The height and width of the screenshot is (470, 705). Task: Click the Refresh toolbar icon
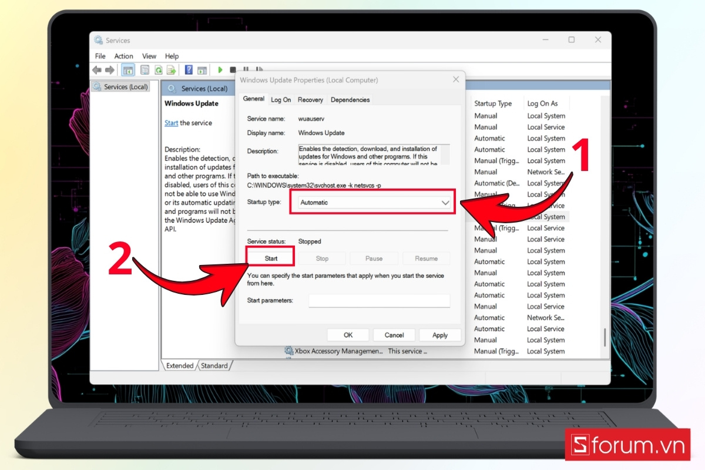(158, 70)
